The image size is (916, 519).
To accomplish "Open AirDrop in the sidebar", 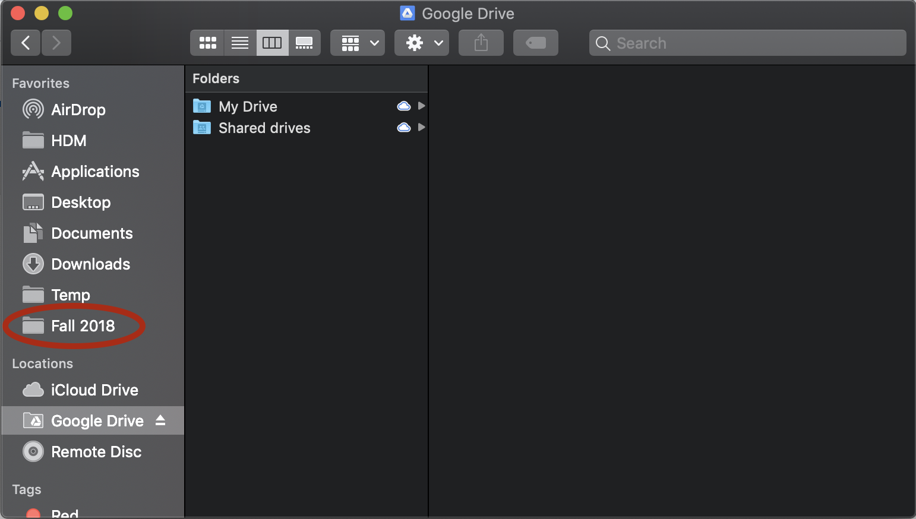I will tap(78, 110).
